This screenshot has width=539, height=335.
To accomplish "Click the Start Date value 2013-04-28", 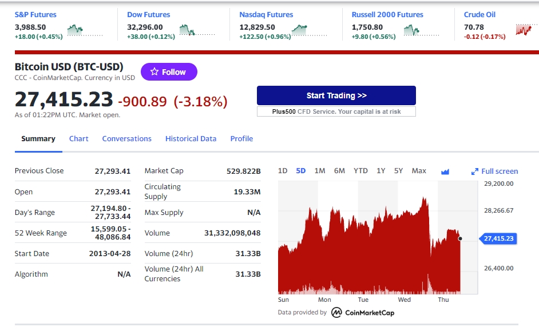I will tap(110, 254).
